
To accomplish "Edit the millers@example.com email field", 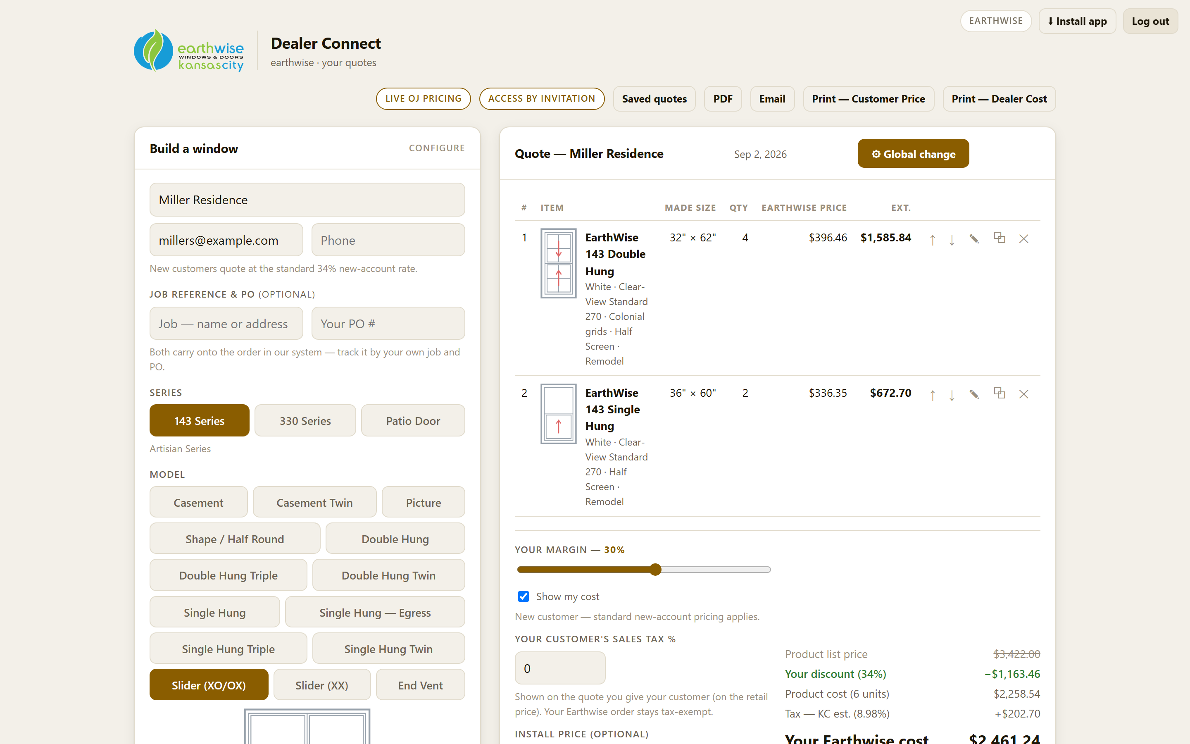I will (x=226, y=240).
